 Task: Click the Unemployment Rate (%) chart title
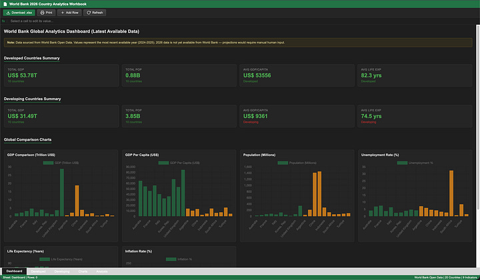pyautogui.click(x=380, y=155)
